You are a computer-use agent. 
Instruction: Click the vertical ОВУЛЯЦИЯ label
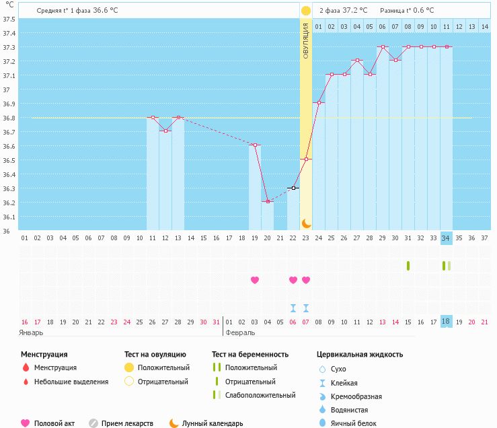[306, 40]
